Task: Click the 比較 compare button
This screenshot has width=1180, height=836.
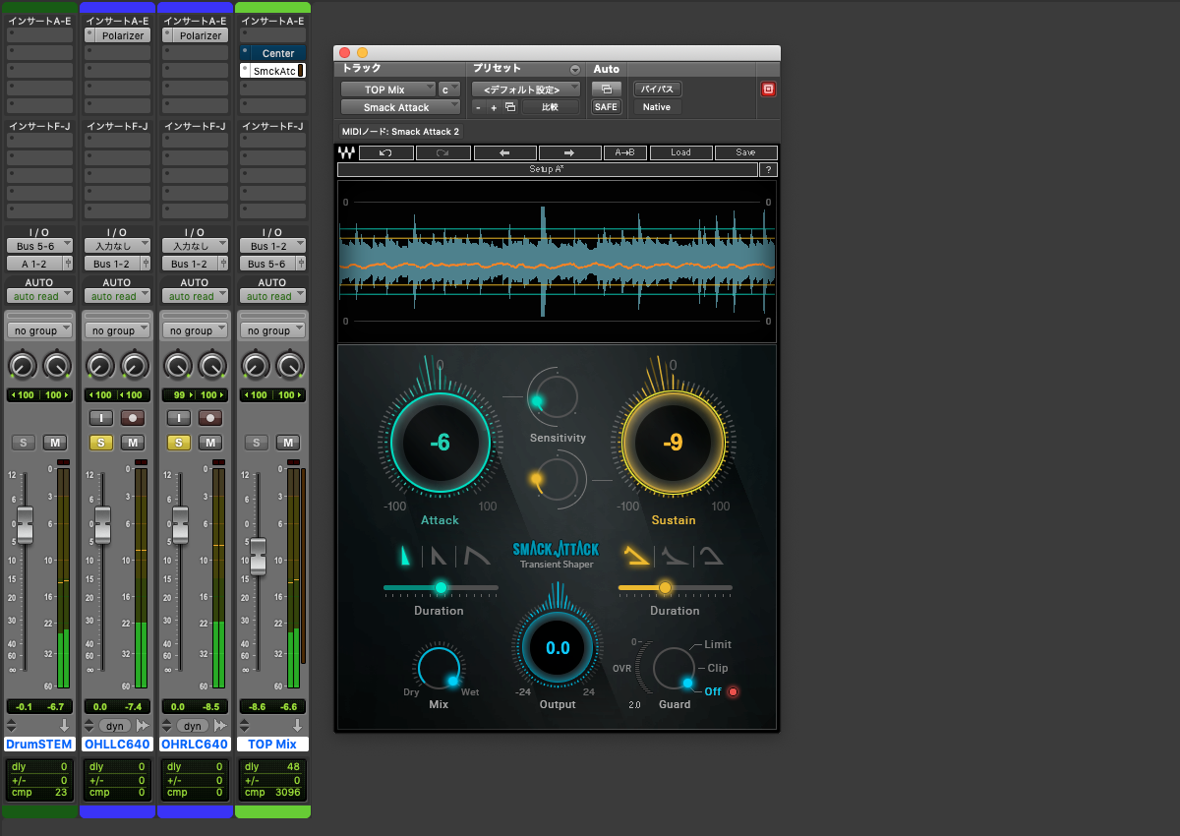Action: 551,107
